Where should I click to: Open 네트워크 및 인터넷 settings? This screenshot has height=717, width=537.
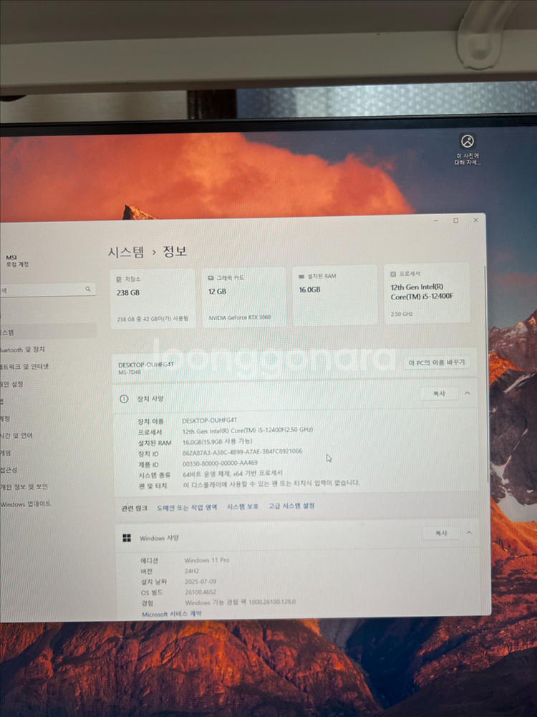point(24,367)
